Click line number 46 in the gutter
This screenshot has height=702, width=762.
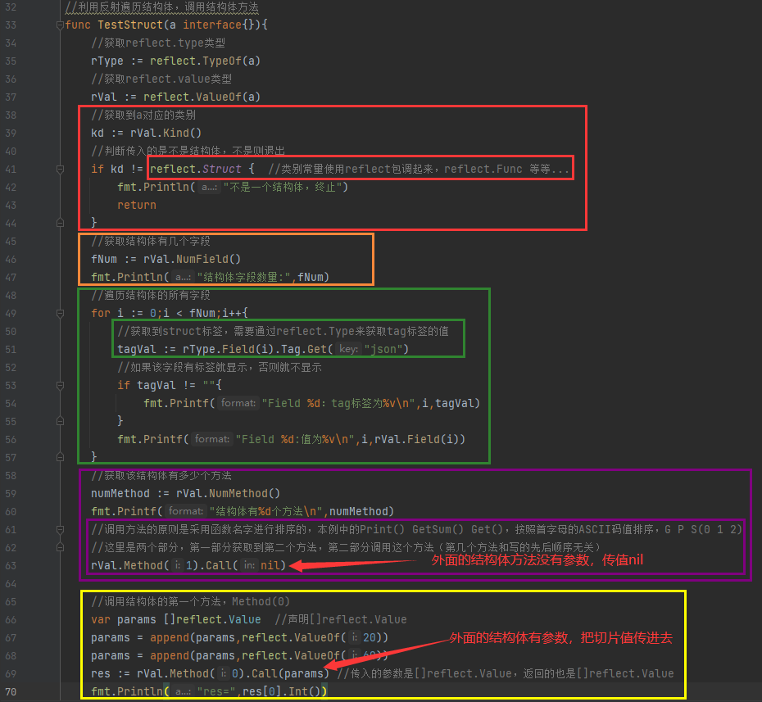point(11,260)
